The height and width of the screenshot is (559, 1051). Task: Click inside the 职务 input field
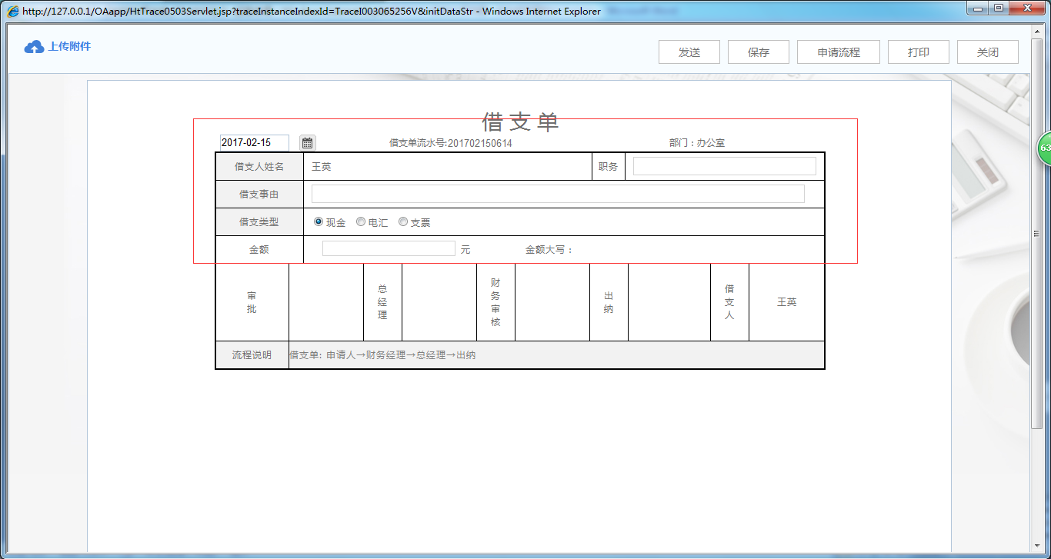[x=723, y=165]
